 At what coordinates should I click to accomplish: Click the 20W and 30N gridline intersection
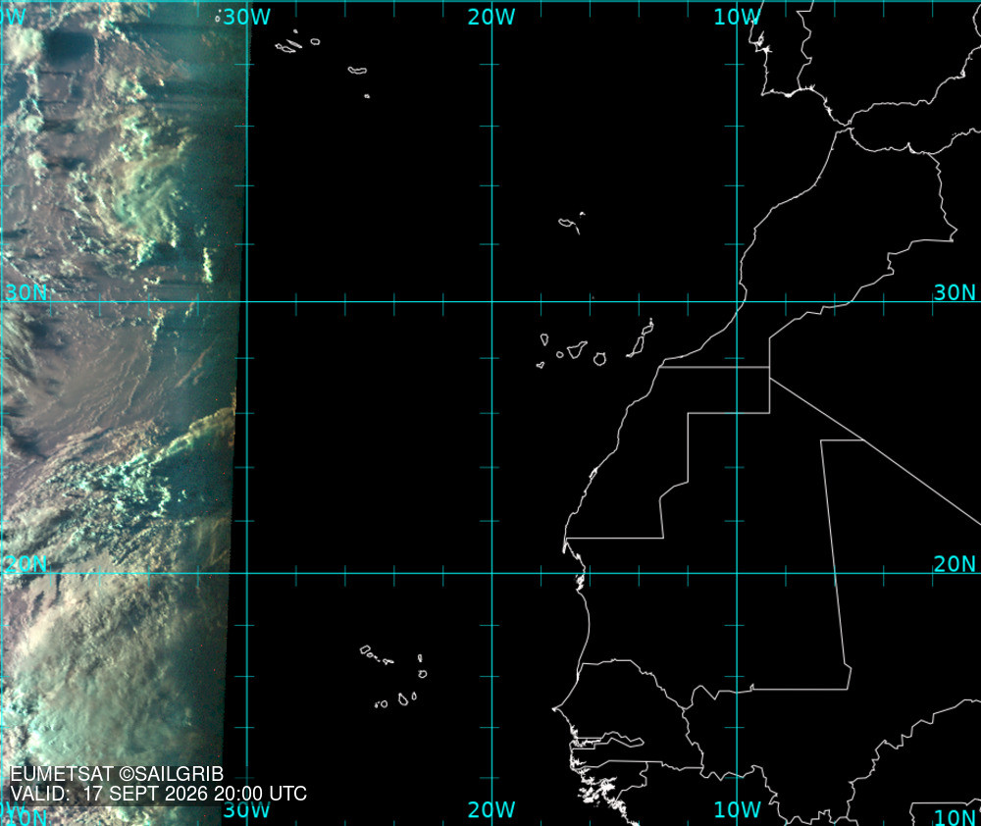pyautogui.click(x=491, y=301)
